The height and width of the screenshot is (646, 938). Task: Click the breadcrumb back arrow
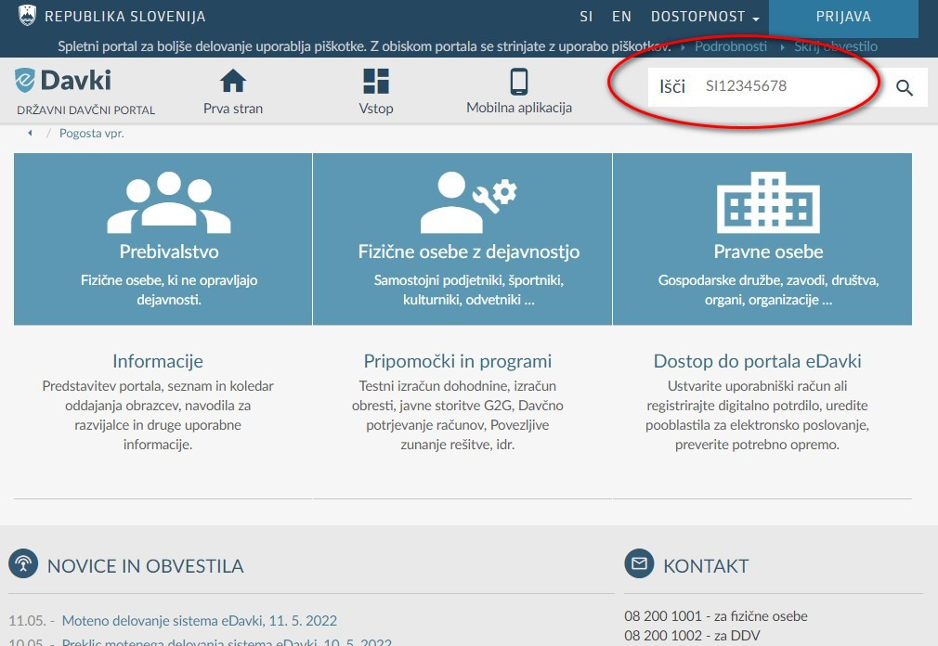pos(30,134)
